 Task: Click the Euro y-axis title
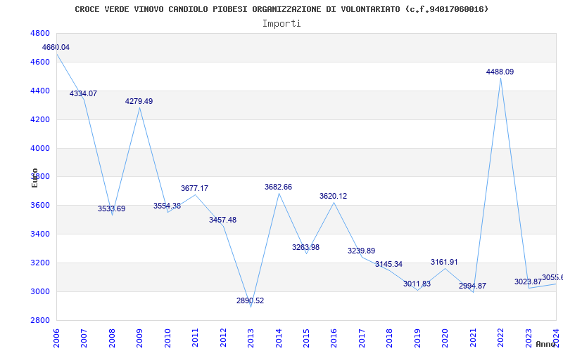(x=34, y=178)
